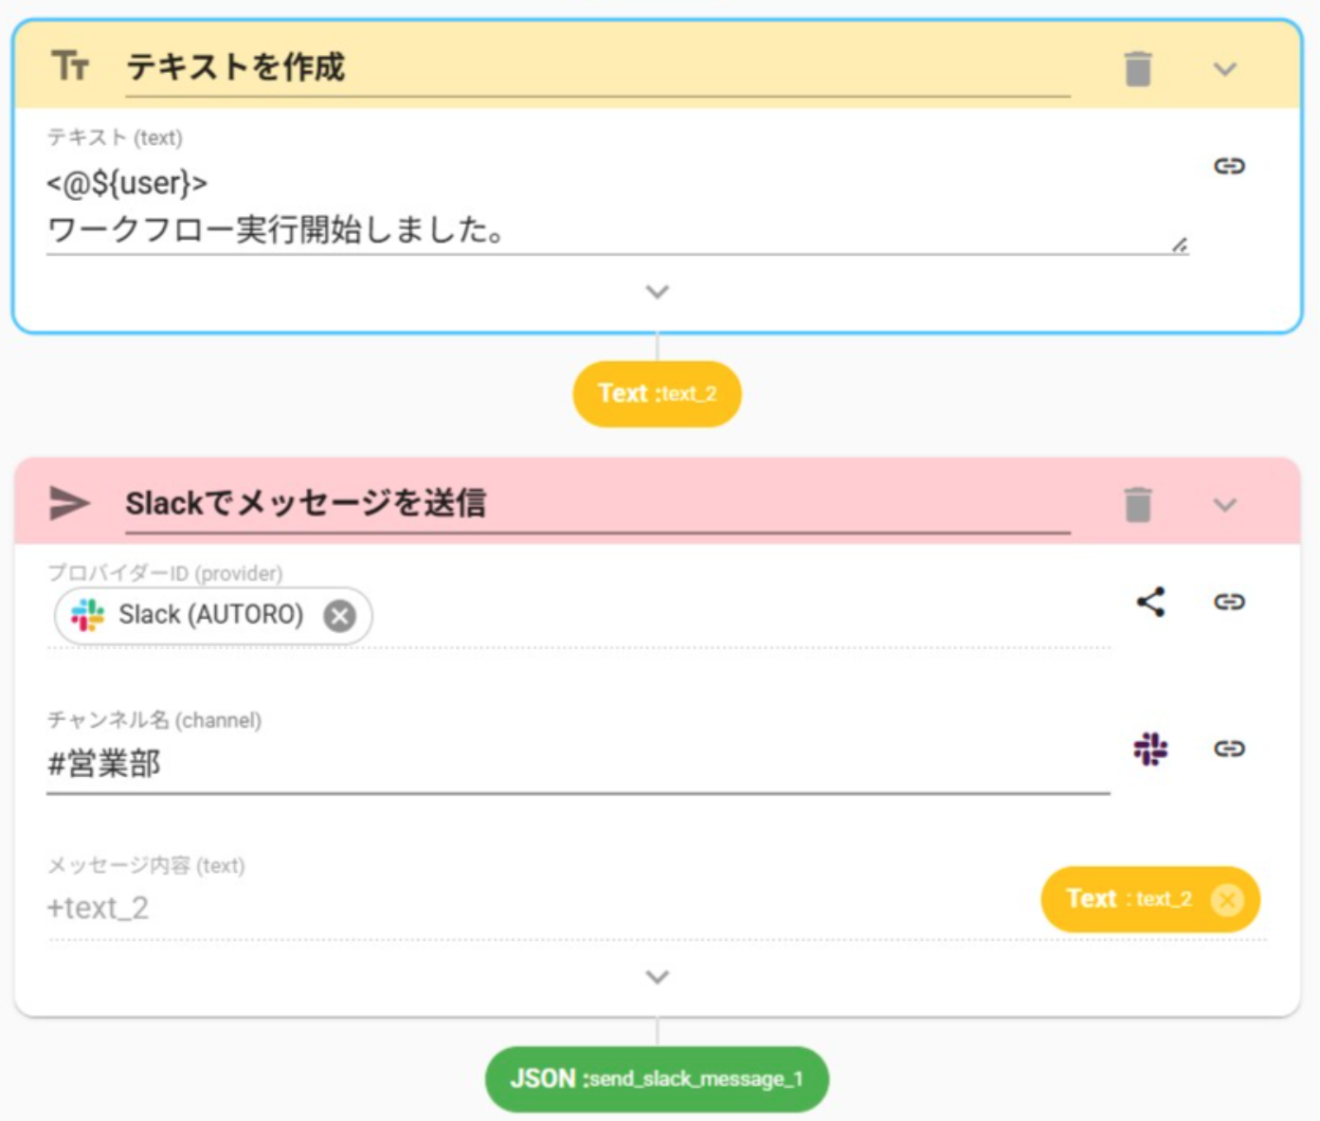
Task: Click the Slackでメッセージを送信 title field
Action: pyautogui.click(x=597, y=503)
